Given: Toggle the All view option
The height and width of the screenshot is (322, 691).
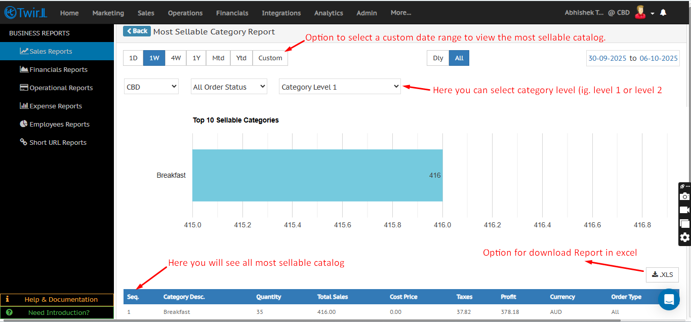Looking at the screenshot, I should [459, 58].
